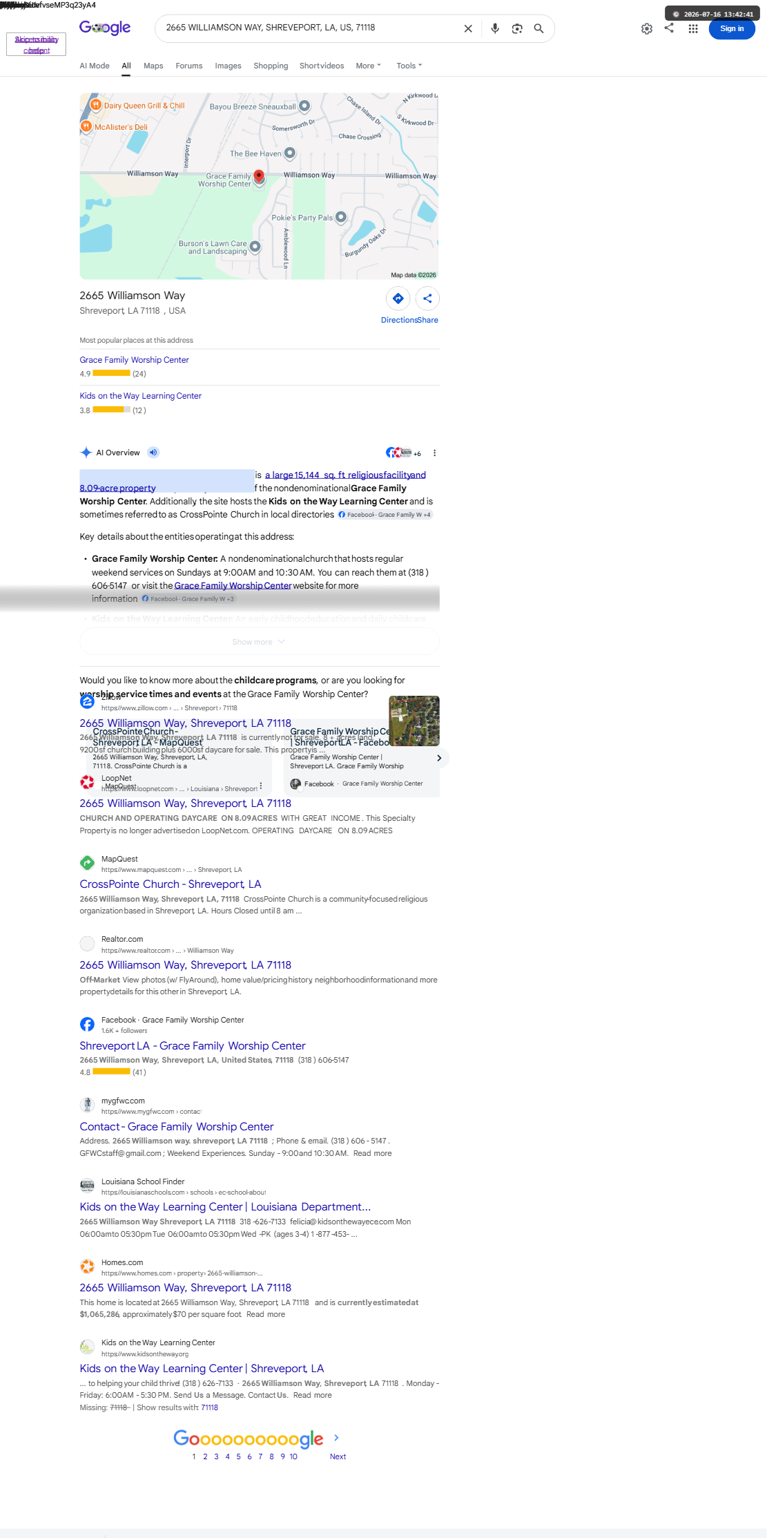776x1538 pixels.
Task: Open Homes.com 2665 Williamson Way result
Action: (185, 1288)
